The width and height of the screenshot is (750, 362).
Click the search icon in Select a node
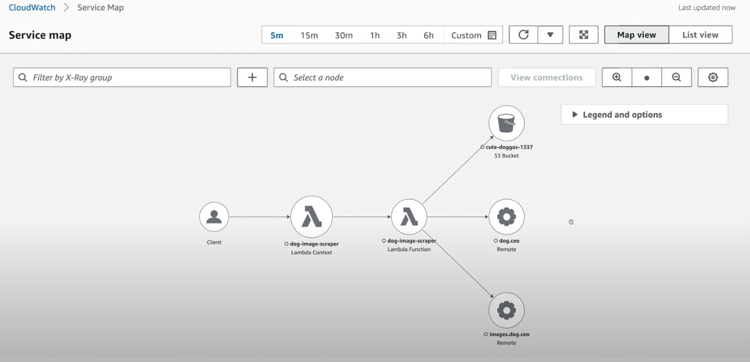[283, 77]
